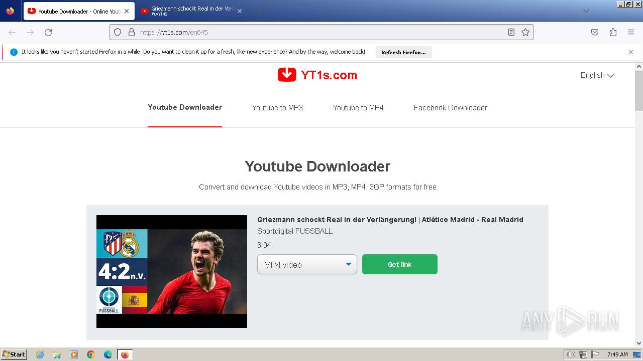Go forward one page
The width and height of the screenshot is (643, 361).
[x=30, y=32]
